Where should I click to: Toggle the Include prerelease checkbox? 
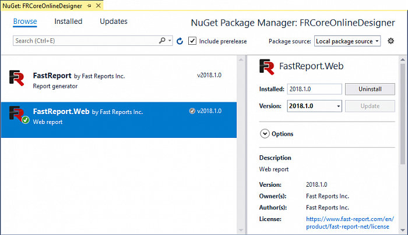192,41
